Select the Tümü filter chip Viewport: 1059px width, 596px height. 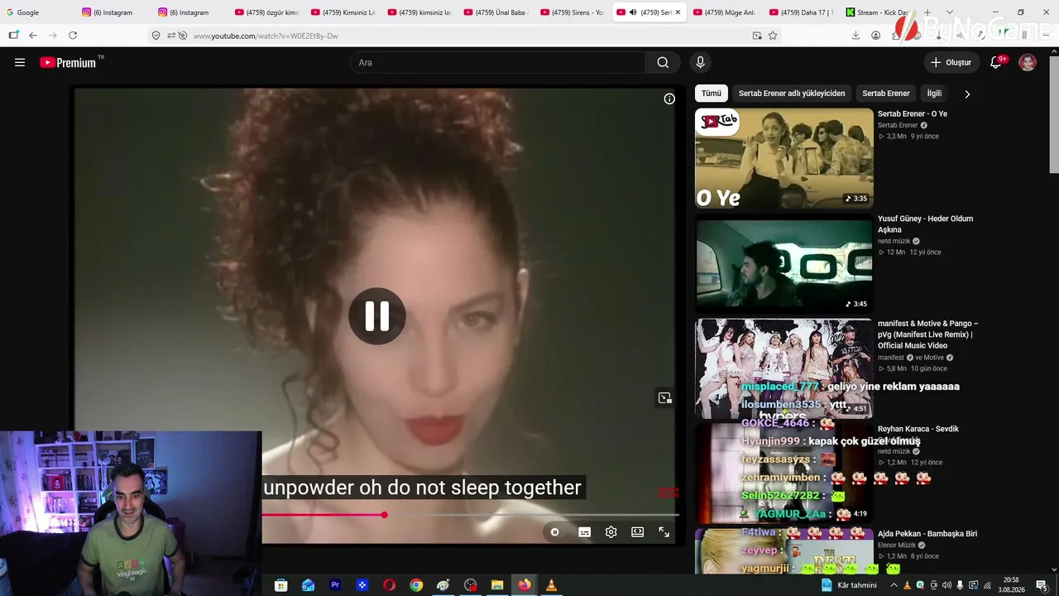point(712,94)
